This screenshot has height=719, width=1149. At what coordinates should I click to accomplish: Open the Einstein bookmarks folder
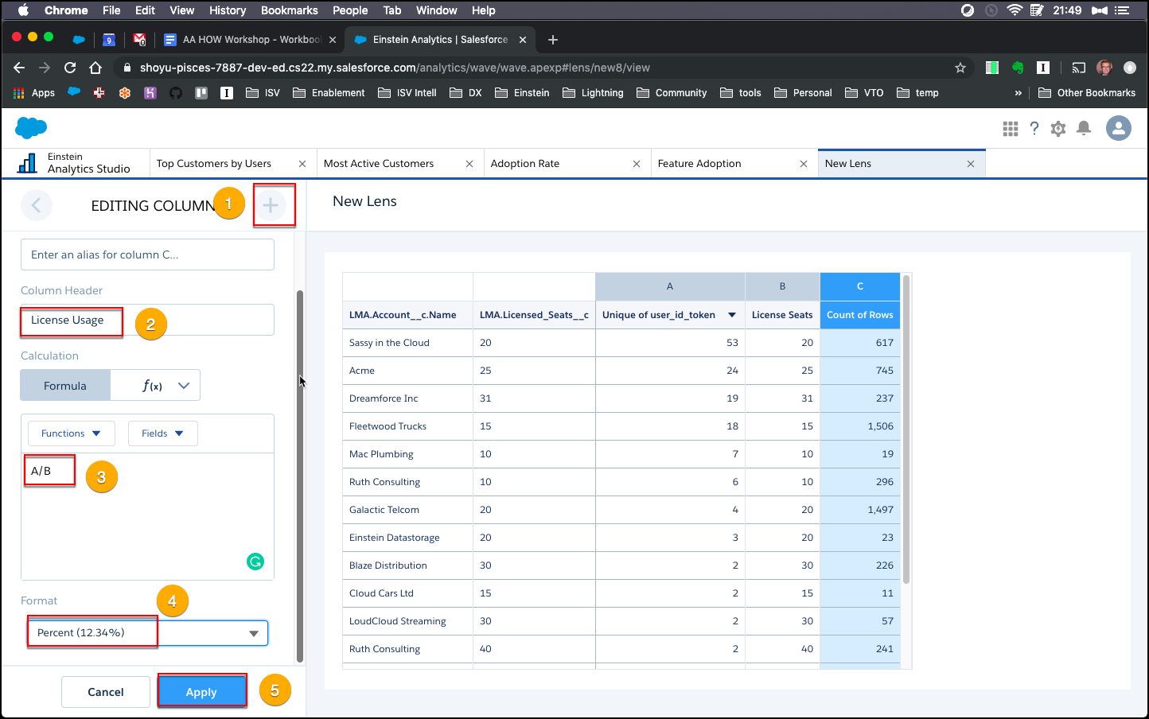522,93
